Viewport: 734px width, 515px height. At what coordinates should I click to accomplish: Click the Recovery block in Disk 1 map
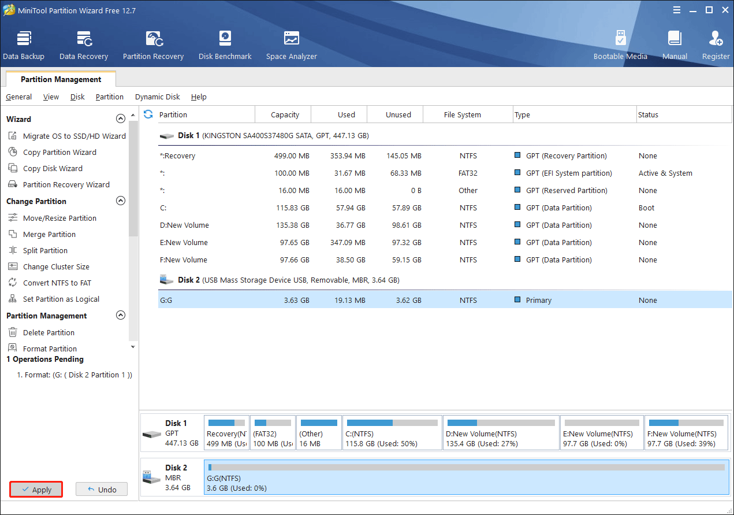point(227,432)
